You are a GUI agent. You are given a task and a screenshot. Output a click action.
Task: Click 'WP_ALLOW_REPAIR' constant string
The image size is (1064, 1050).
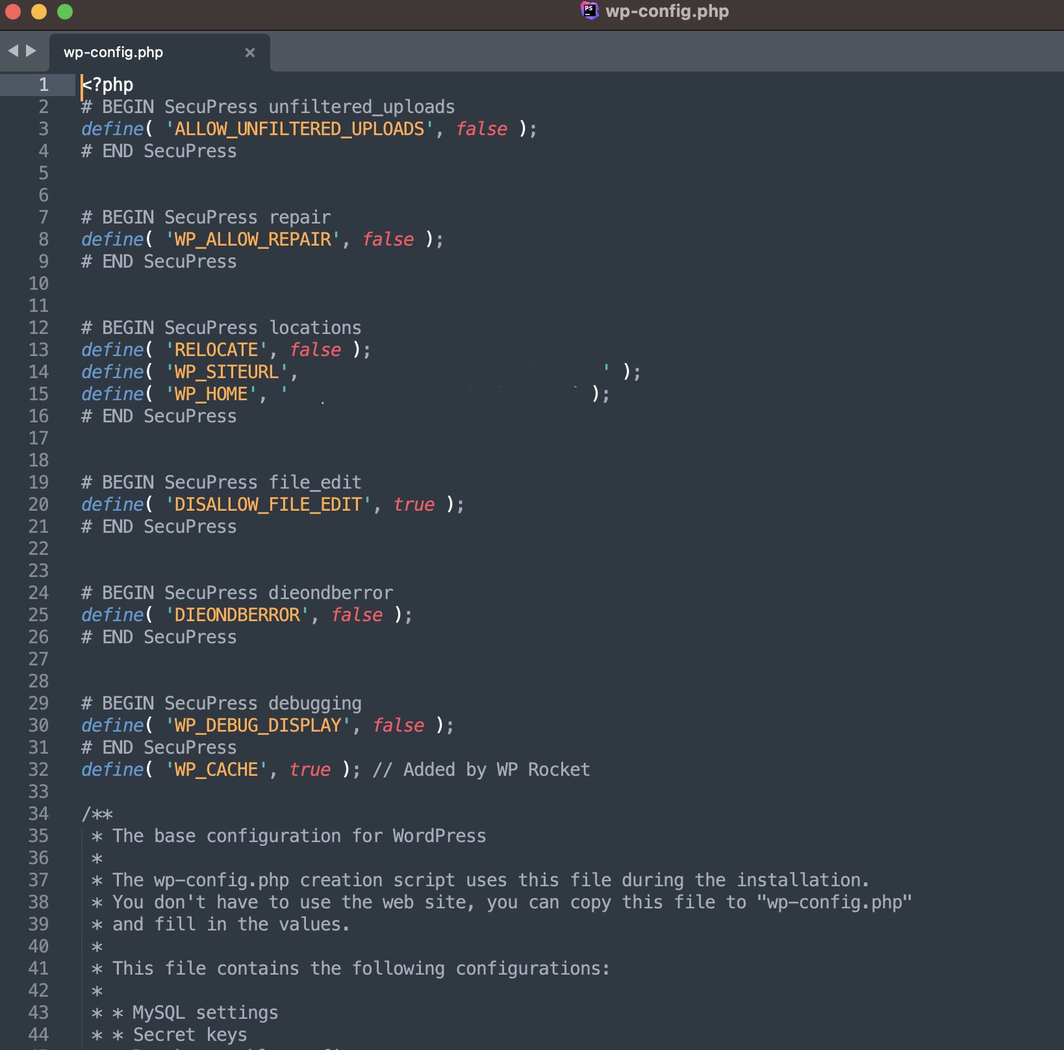[253, 240]
